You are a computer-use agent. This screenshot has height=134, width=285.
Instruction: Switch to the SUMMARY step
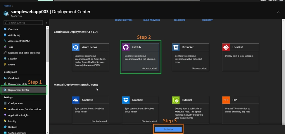click(207, 20)
